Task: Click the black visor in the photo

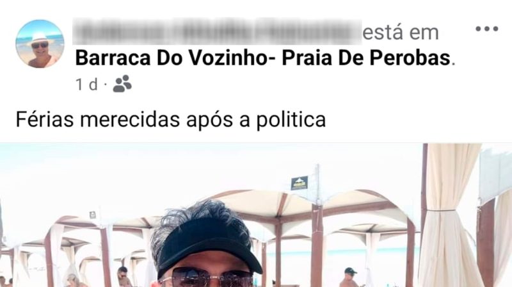Action: (x=209, y=247)
